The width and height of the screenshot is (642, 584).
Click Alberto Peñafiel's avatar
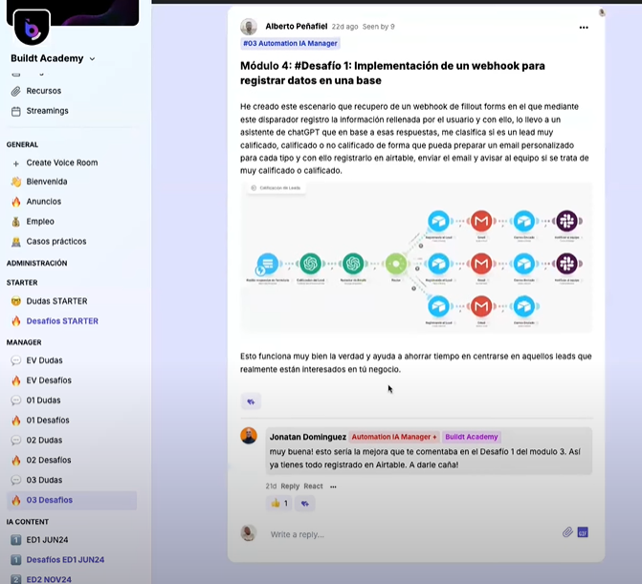249,27
